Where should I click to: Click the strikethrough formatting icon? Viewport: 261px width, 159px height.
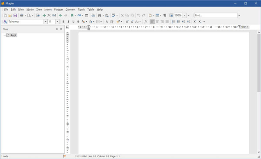click(78, 22)
